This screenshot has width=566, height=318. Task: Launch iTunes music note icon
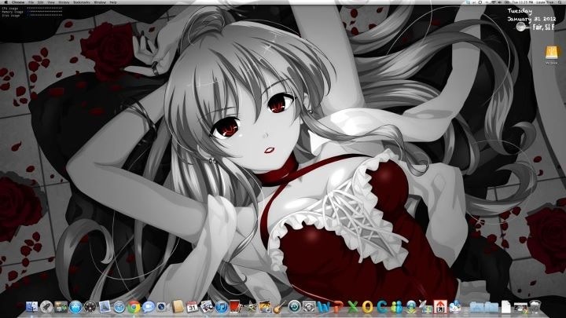(221, 307)
